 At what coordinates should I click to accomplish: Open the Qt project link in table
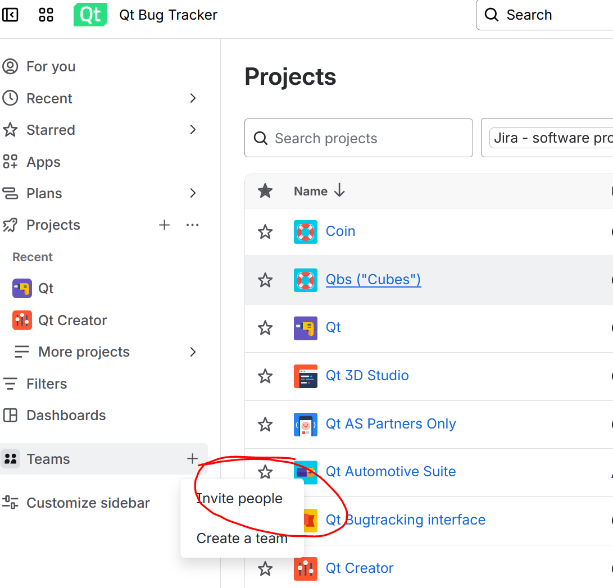(x=334, y=327)
